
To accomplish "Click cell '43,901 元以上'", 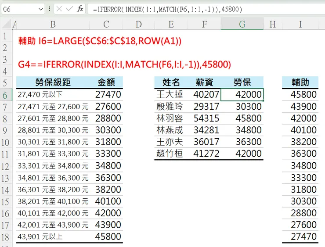I will (x=53, y=236).
